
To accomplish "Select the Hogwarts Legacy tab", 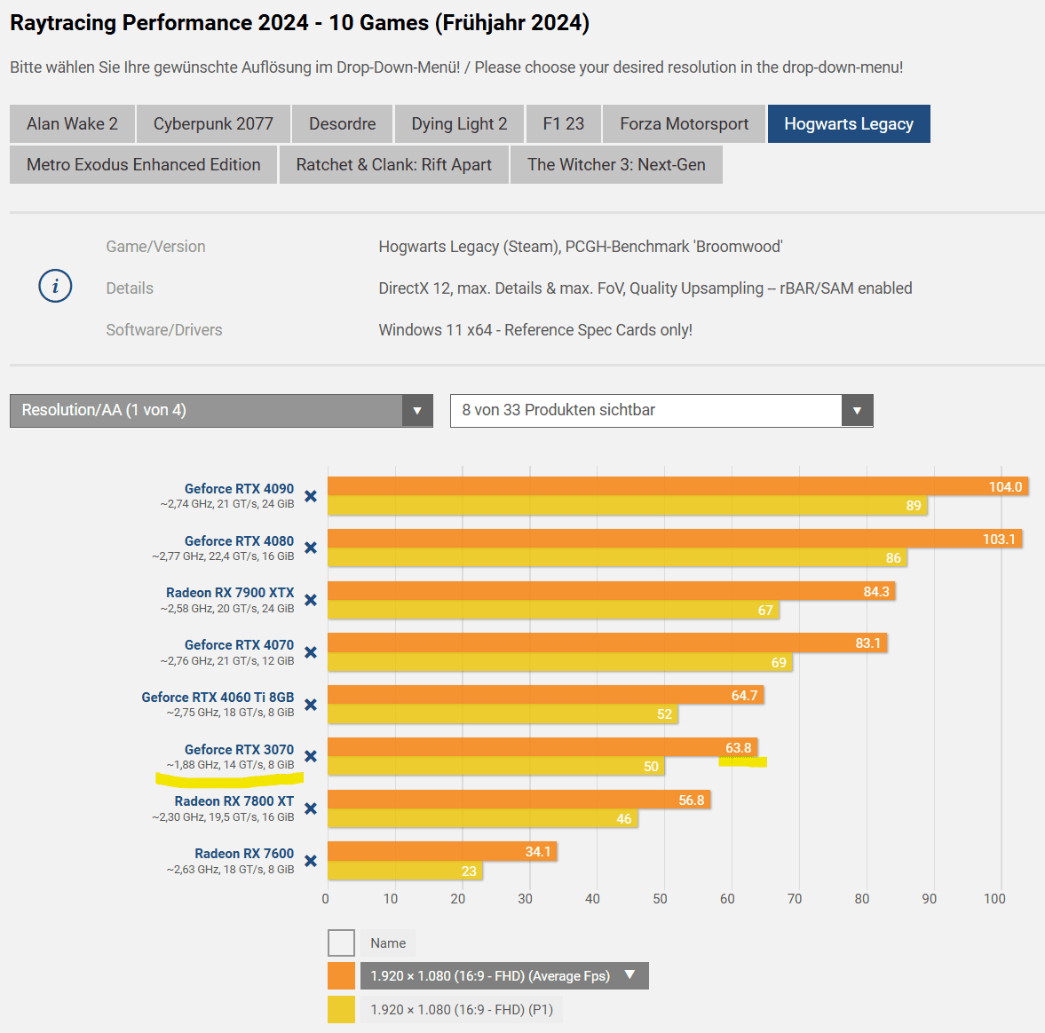I will pos(849,124).
